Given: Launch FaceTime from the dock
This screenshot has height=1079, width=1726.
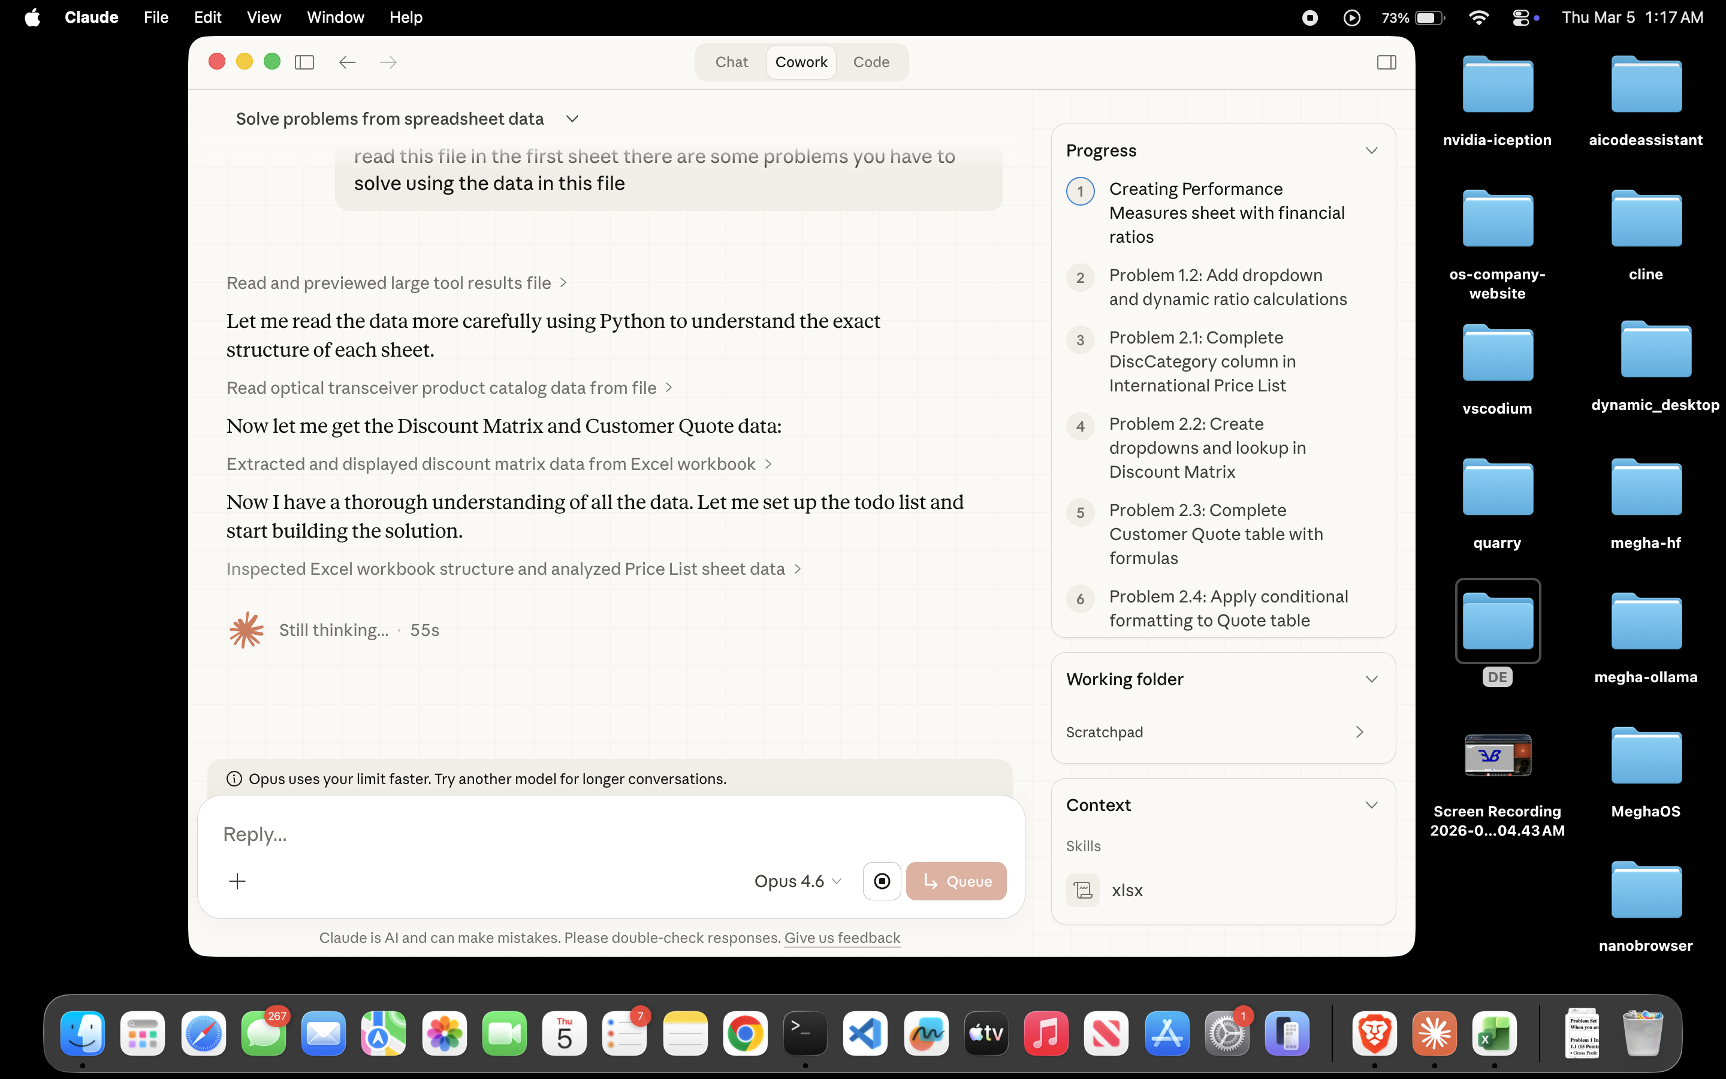Looking at the screenshot, I should pos(504,1033).
